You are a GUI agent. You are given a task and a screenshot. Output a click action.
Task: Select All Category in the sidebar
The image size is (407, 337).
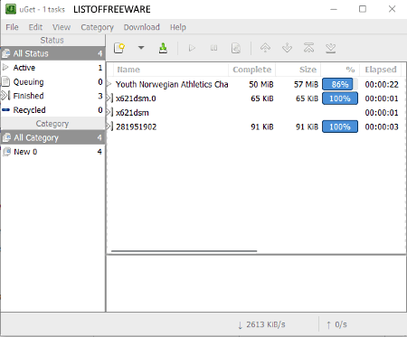(x=52, y=137)
